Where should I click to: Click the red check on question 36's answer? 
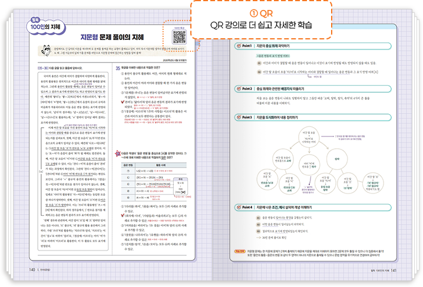click(x=123, y=215)
